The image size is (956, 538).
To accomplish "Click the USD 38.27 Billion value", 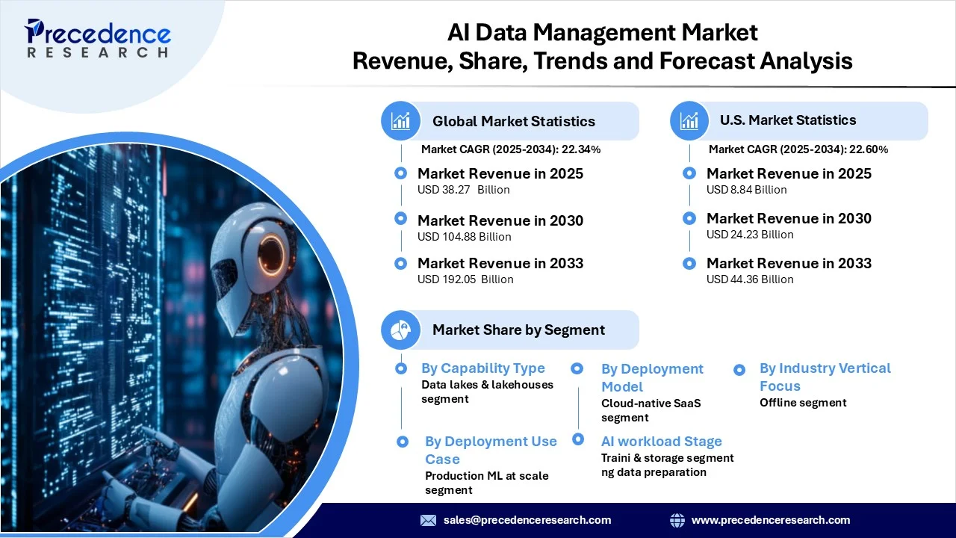I will coord(464,190).
